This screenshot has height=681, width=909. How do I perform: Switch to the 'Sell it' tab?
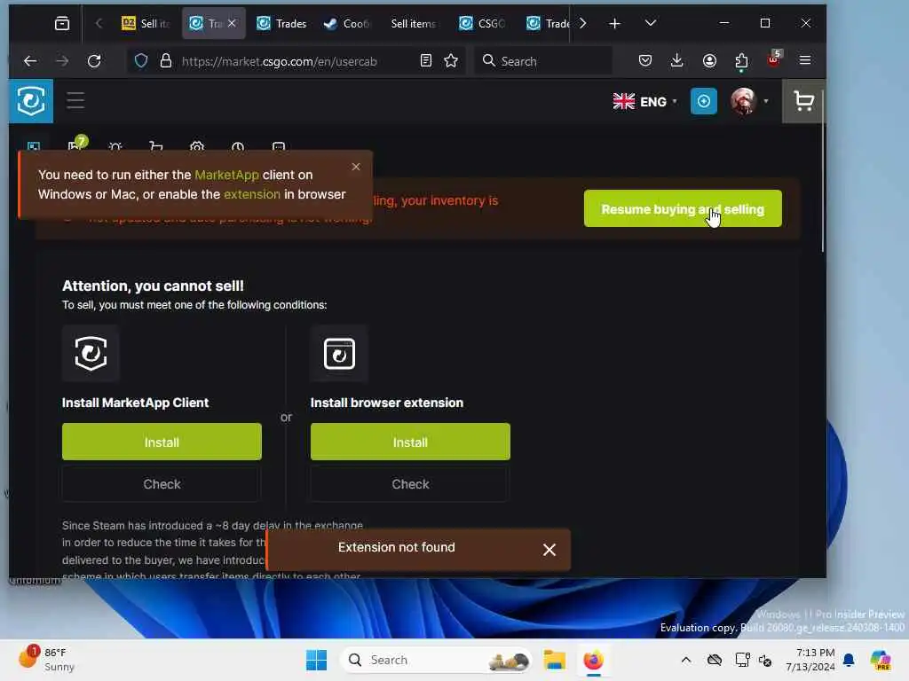[x=146, y=23]
